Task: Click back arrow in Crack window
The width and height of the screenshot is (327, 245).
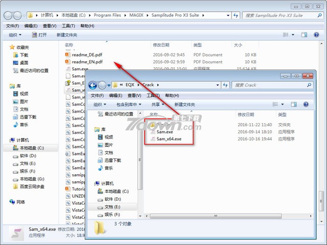Action: (x=93, y=85)
